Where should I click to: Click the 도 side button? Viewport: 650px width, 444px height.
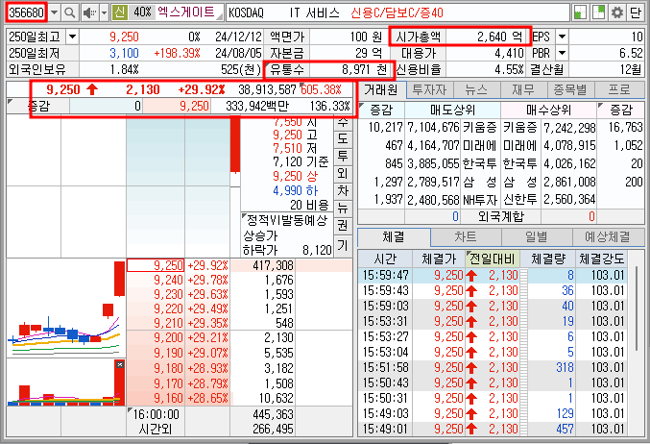click(x=343, y=139)
